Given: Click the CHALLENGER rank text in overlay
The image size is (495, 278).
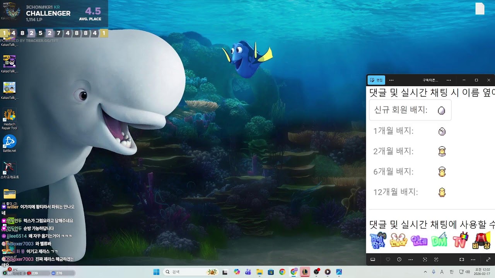Looking at the screenshot, I should (x=48, y=14).
